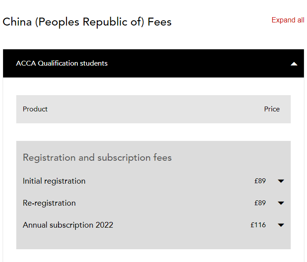Click the word China in the page title
Image resolution: width=307 pixels, height=262 pixels.
pos(17,22)
